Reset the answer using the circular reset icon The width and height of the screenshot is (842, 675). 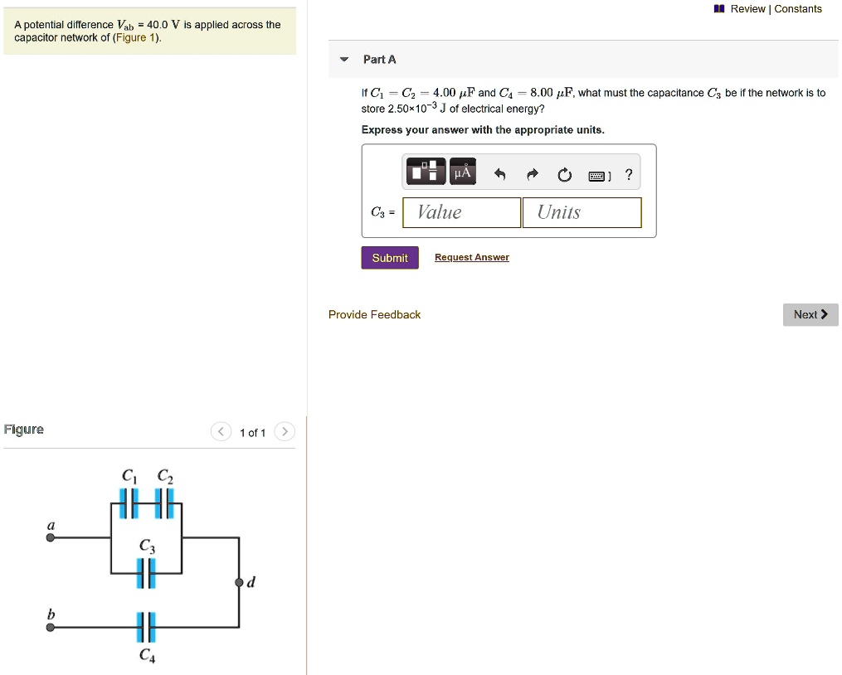click(x=564, y=172)
